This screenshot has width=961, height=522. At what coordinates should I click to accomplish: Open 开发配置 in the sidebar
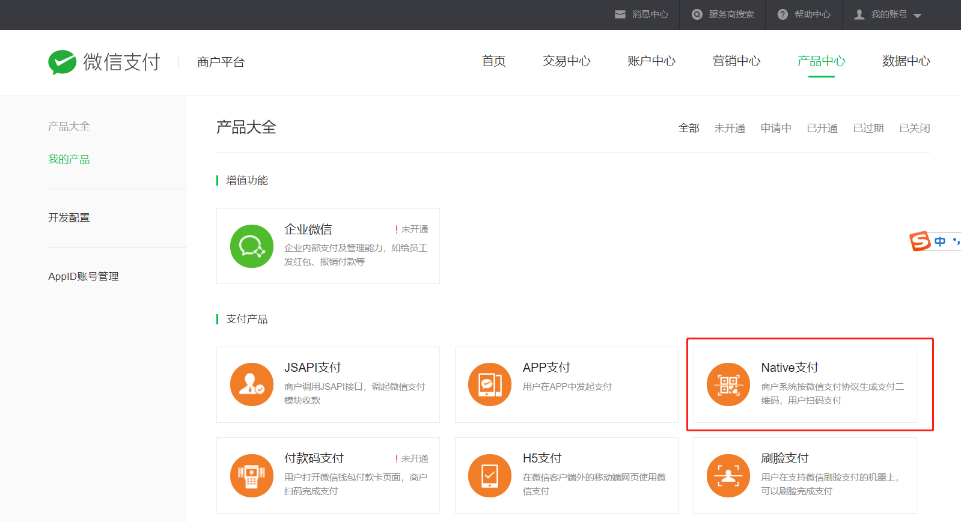(69, 217)
